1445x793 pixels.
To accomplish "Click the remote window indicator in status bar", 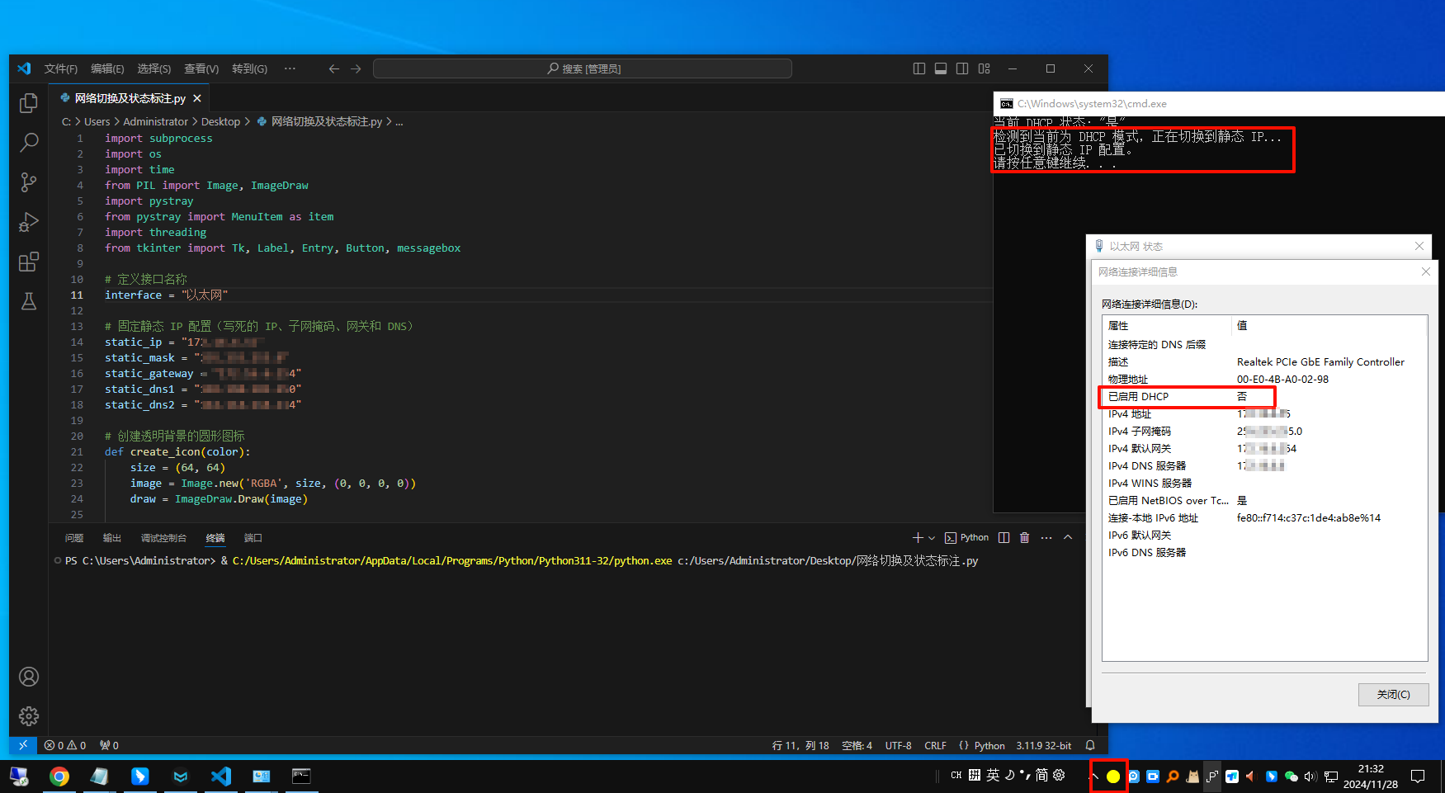I will point(23,745).
